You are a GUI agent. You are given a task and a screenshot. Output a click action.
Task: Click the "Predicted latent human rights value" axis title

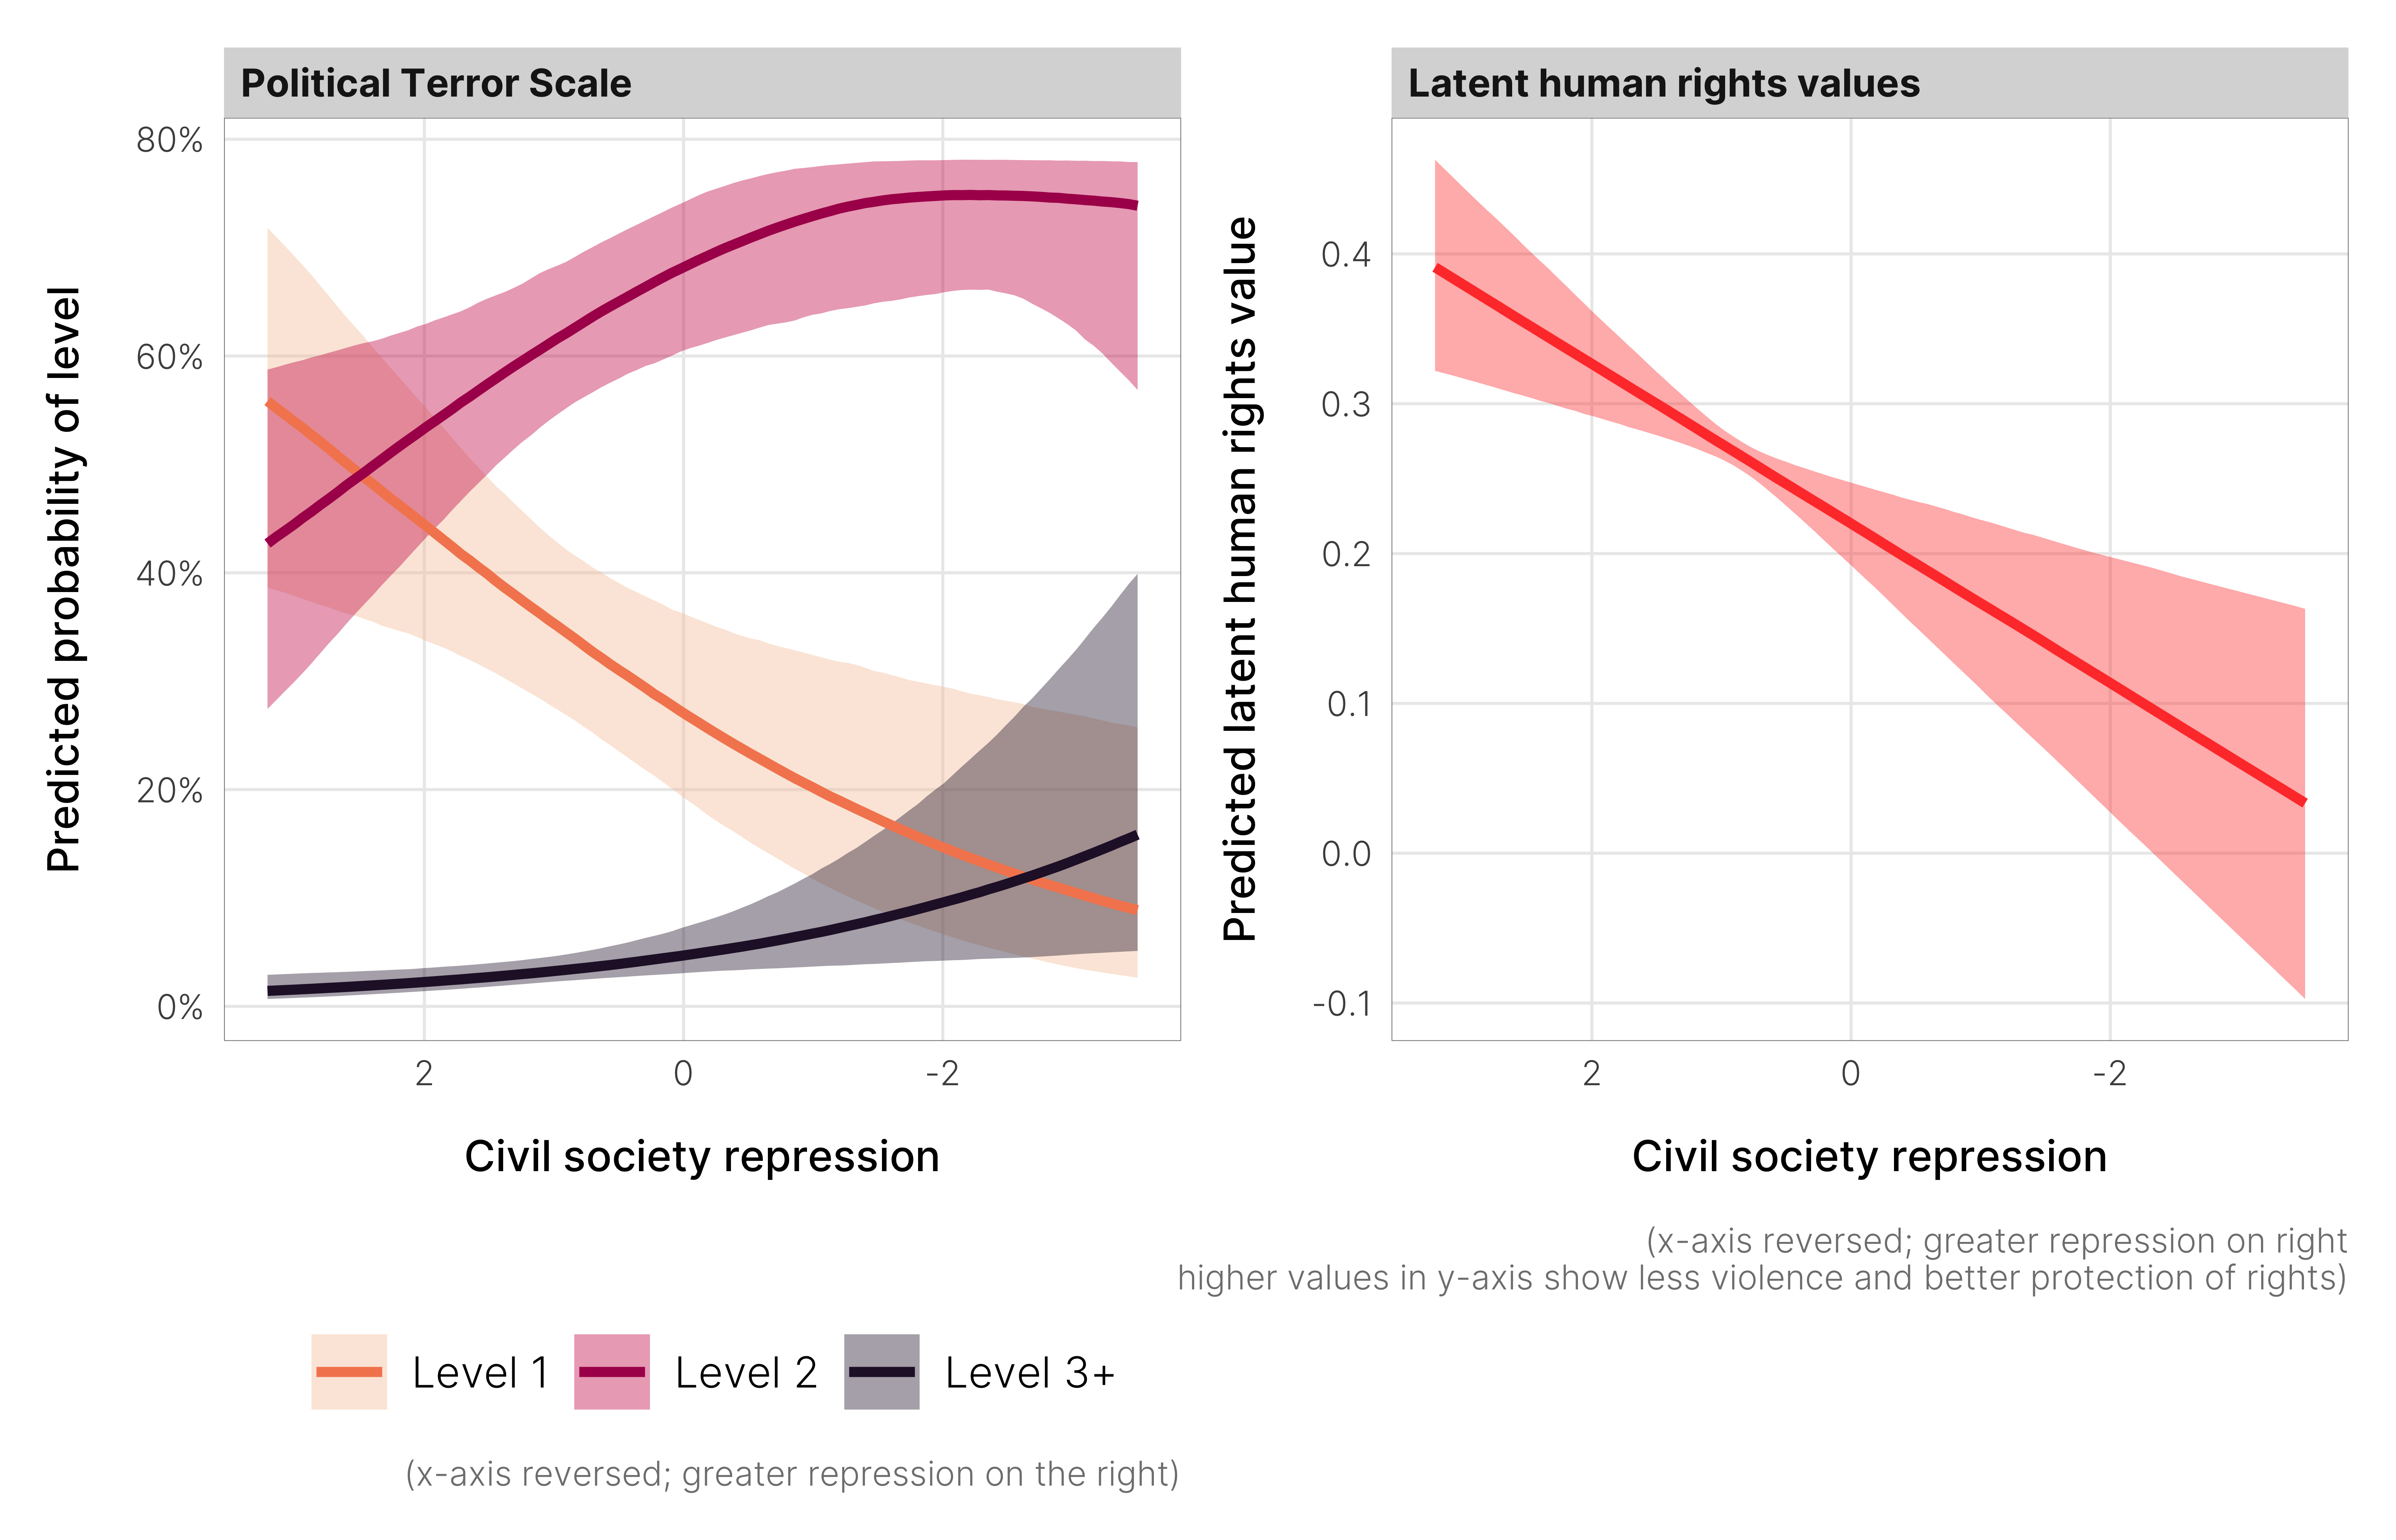[x=1239, y=579]
